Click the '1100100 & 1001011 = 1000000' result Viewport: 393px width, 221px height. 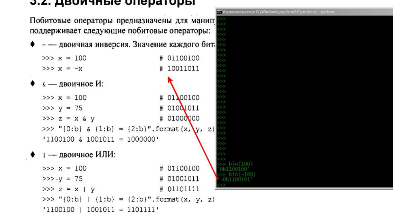[x=101, y=140]
